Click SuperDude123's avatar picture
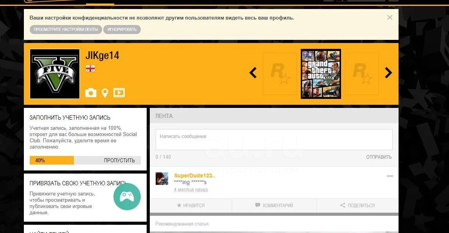Screen dimensions: 449x233 click(162, 179)
